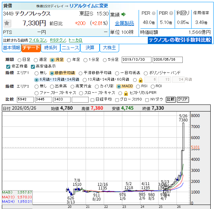The height and width of the screenshot is (209, 214).
Task: Click start date field 2019/12/30
Action: pos(136,60)
